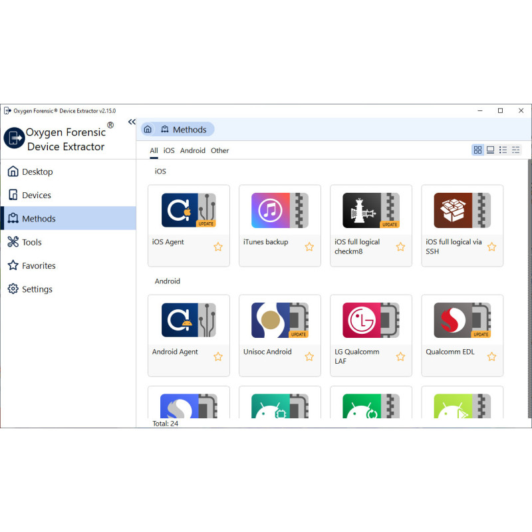Click the green Android sync method icon in bottom row
This screenshot has width=532, height=532.
coord(371,406)
